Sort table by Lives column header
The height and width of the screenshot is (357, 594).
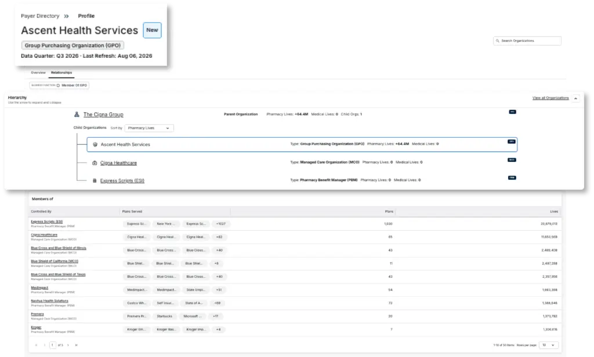point(554,212)
